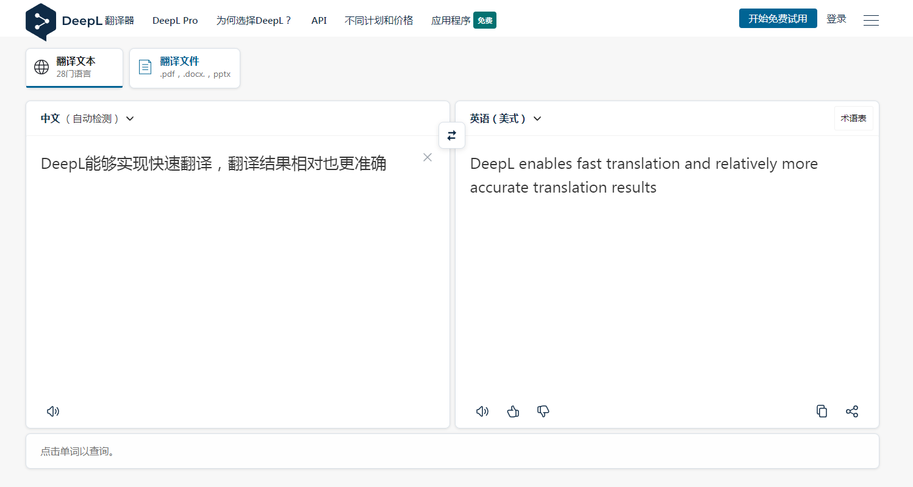Click the 登录 login link
The image size is (913, 487).
(x=836, y=19)
